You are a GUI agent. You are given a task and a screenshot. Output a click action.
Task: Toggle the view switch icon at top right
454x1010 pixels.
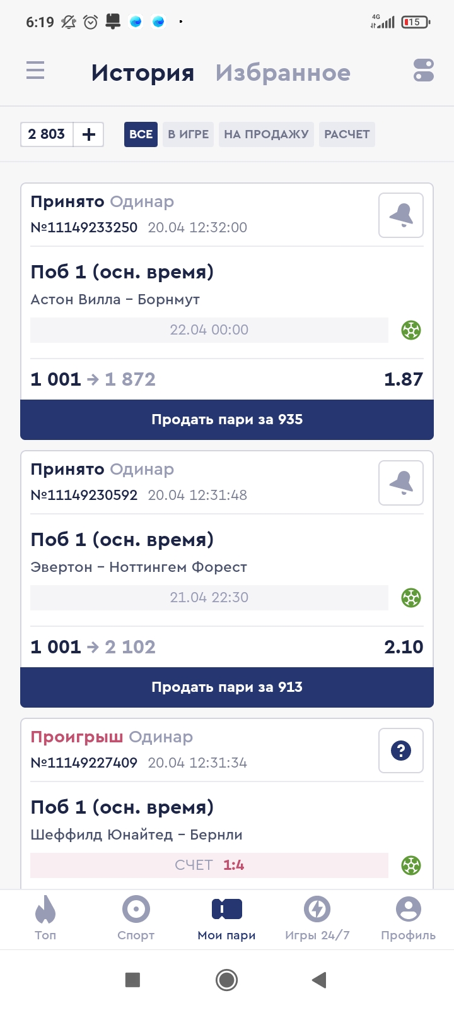pyautogui.click(x=423, y=70)
